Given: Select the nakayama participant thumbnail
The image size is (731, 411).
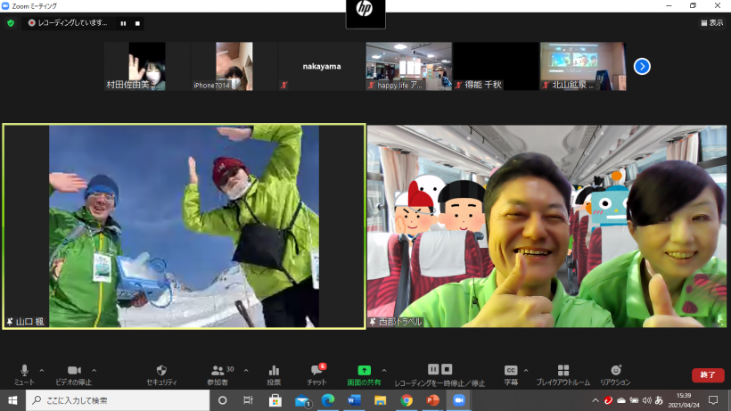Looking at the screenshot, I should point(321,66).
